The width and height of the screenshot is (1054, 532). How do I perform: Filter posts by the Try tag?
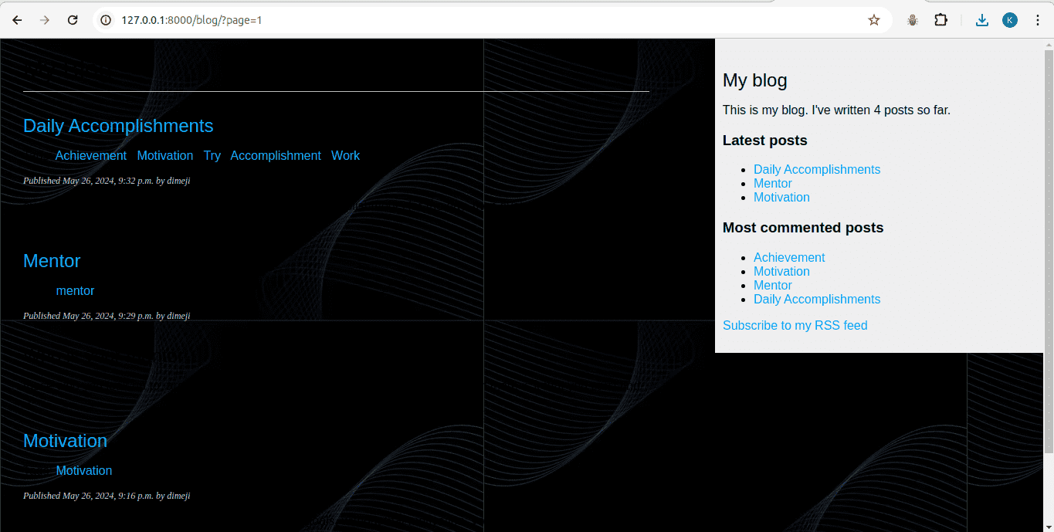pos(212,156)
